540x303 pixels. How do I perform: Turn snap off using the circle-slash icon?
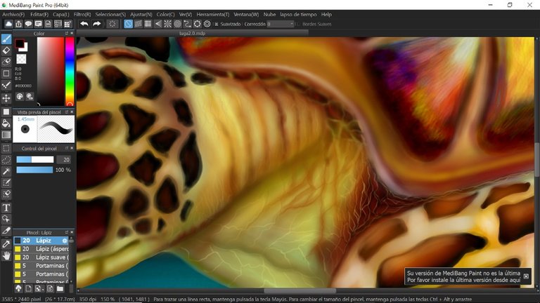(x=128, y=24)
